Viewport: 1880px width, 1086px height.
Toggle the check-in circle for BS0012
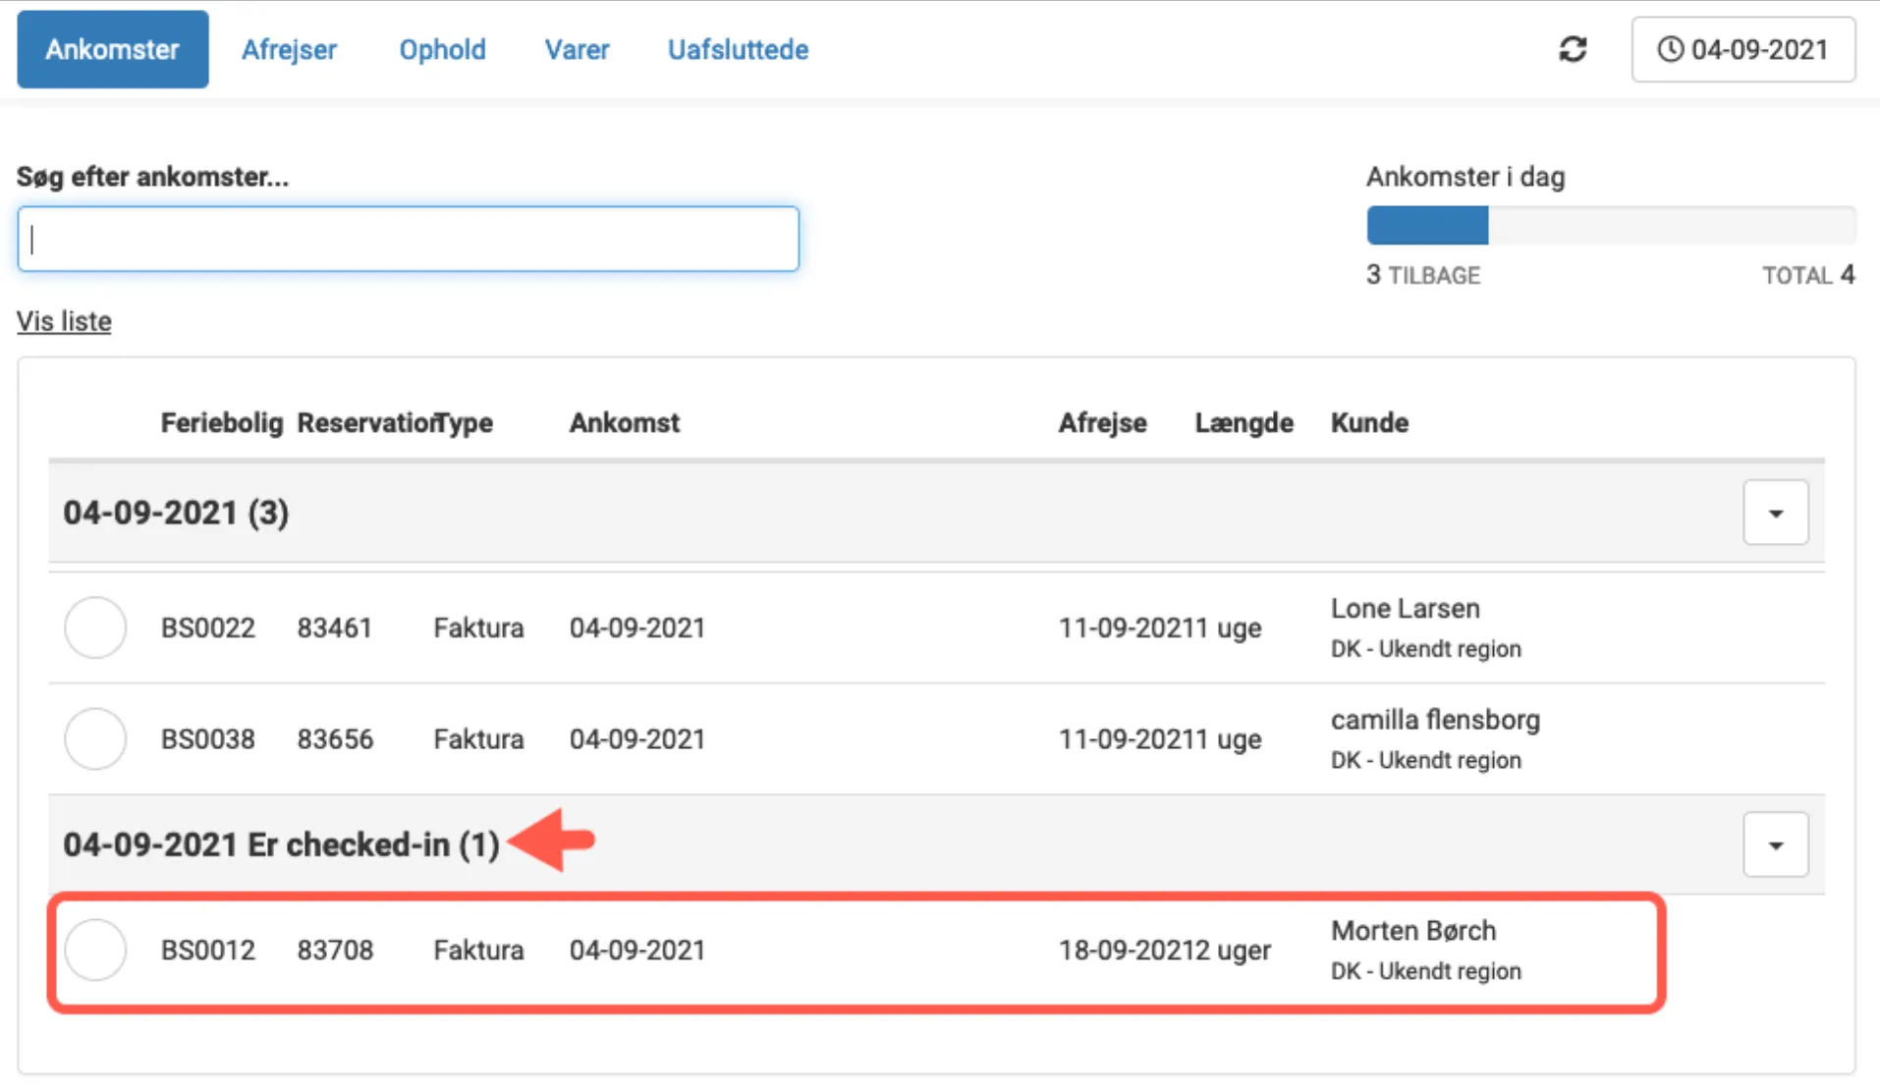tap(95, 950)
